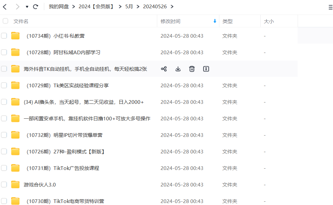Go back with the left arrow

coord(5,7)
